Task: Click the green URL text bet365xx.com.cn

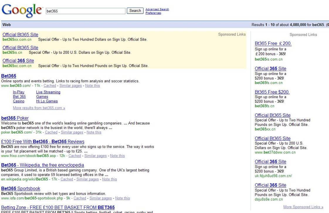Action: [17, 40]
